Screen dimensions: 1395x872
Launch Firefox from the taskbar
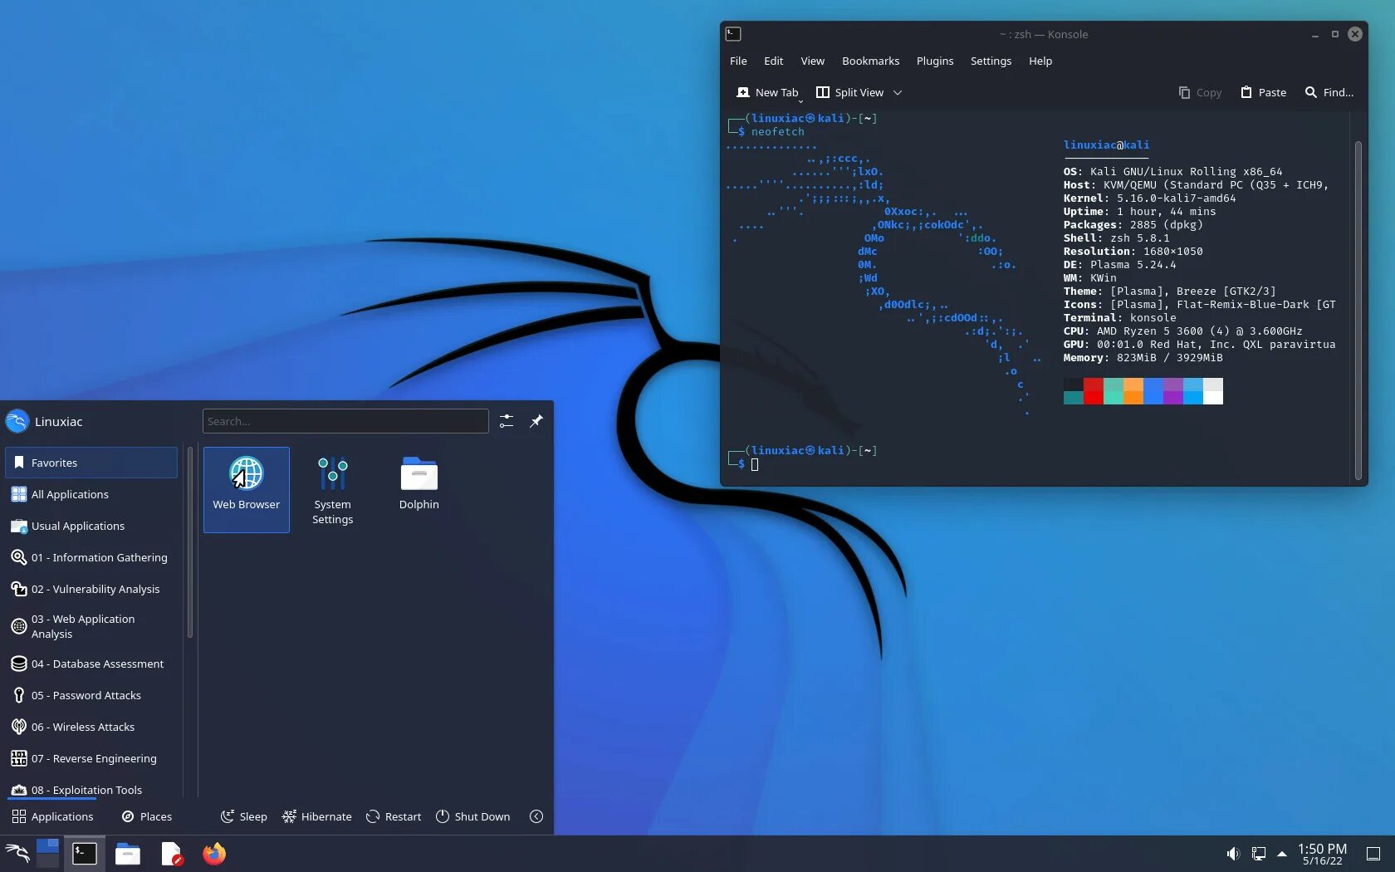(214, 853)
